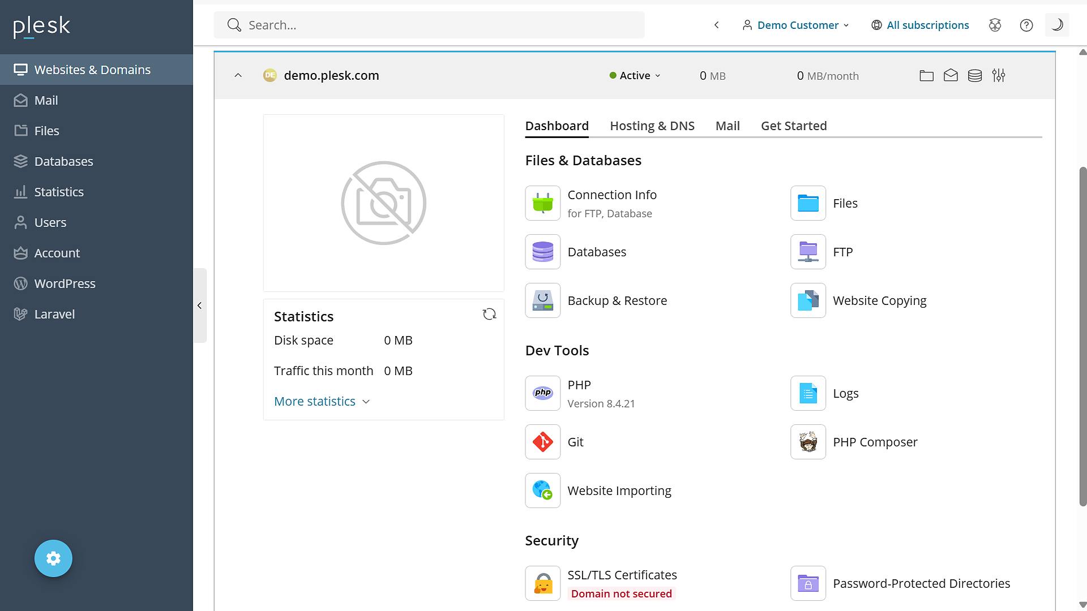
Task: Click the PHP 'Version 8.4.21' text
Action: pos(601,403)
